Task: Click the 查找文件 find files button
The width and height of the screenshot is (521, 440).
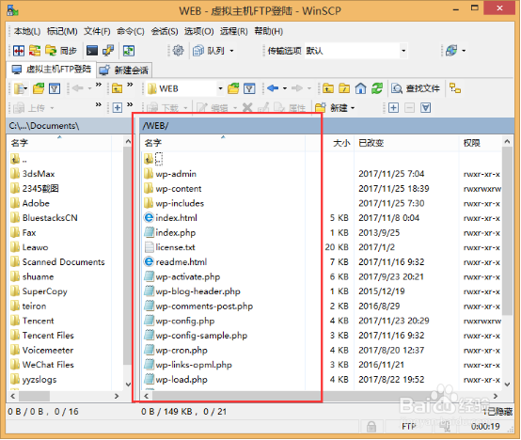Action: pos(416,88)
